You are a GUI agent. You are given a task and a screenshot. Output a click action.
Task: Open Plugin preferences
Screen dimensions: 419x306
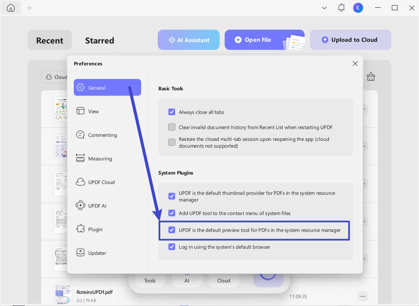pyautogui.click(x=107, y=229)
